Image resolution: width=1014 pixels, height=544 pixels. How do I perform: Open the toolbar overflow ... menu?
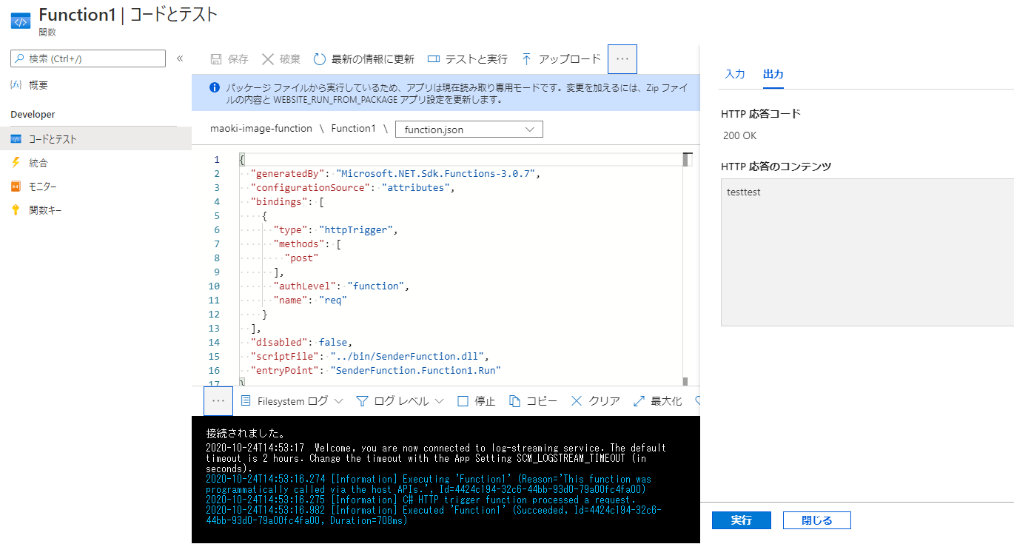click(x=622, y=58)
